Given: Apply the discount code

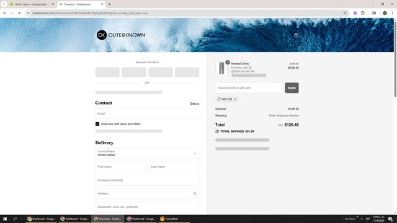Looking at the screenshot, I should point(292,88).
